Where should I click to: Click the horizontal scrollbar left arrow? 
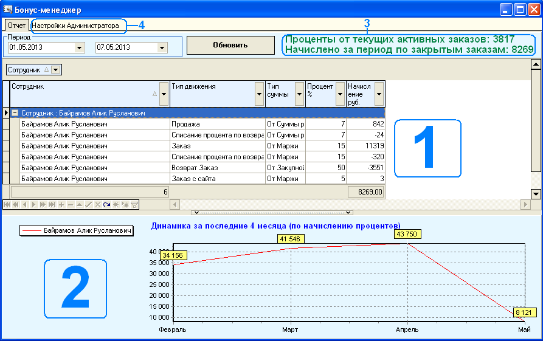175,205
